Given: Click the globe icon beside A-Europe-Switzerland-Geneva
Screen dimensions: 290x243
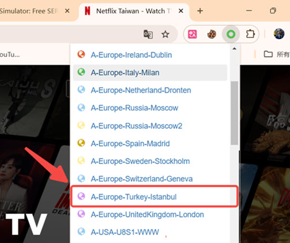Looking at the screenshot, I should pyautogui.click(x=81, y=178).
